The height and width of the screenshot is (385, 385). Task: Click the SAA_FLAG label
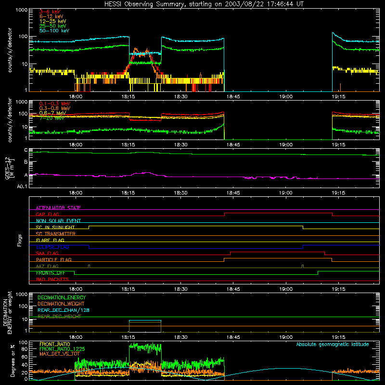[47, 253]
